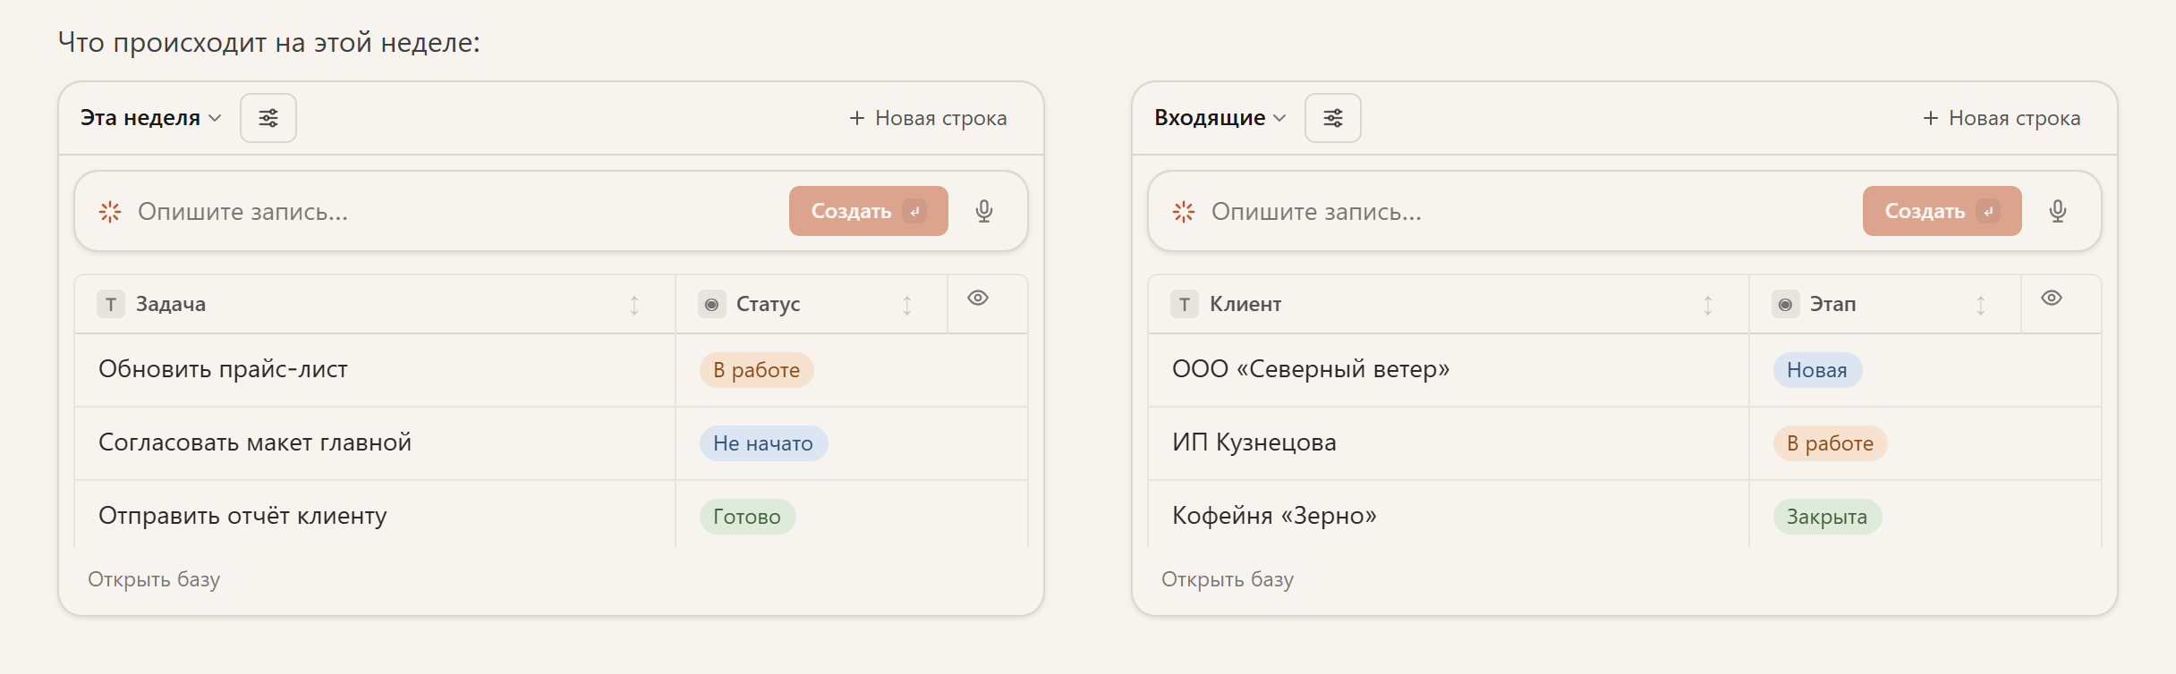Viewport: 2176px width, 674px height.
Task: Start voice input in Входящие panel
Action: [x=2058, y=211]
